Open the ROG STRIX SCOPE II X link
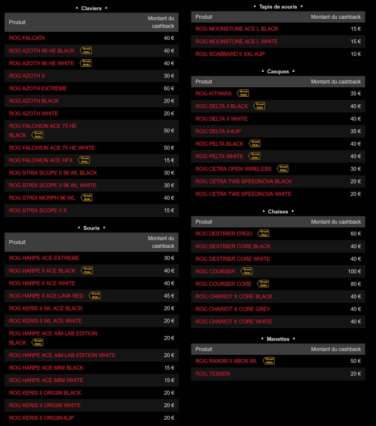 38,210
